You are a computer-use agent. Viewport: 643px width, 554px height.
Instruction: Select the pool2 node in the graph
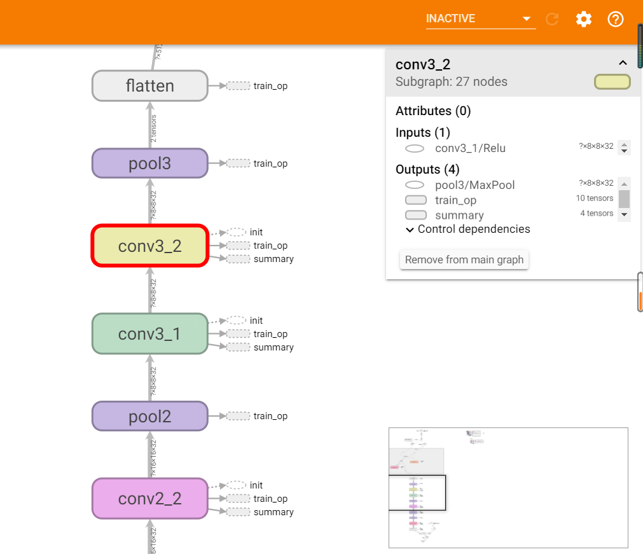(x=150, y=417)
